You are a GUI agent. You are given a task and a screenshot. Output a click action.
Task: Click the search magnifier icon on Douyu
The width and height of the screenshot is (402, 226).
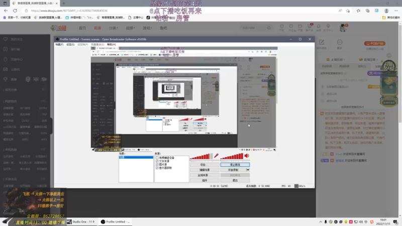[x=269, y=28]
